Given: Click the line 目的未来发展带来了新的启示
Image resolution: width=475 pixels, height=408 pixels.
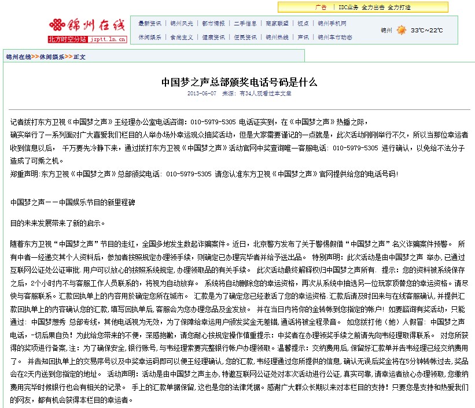Looking at the screenshot, I should coord(57,224).
